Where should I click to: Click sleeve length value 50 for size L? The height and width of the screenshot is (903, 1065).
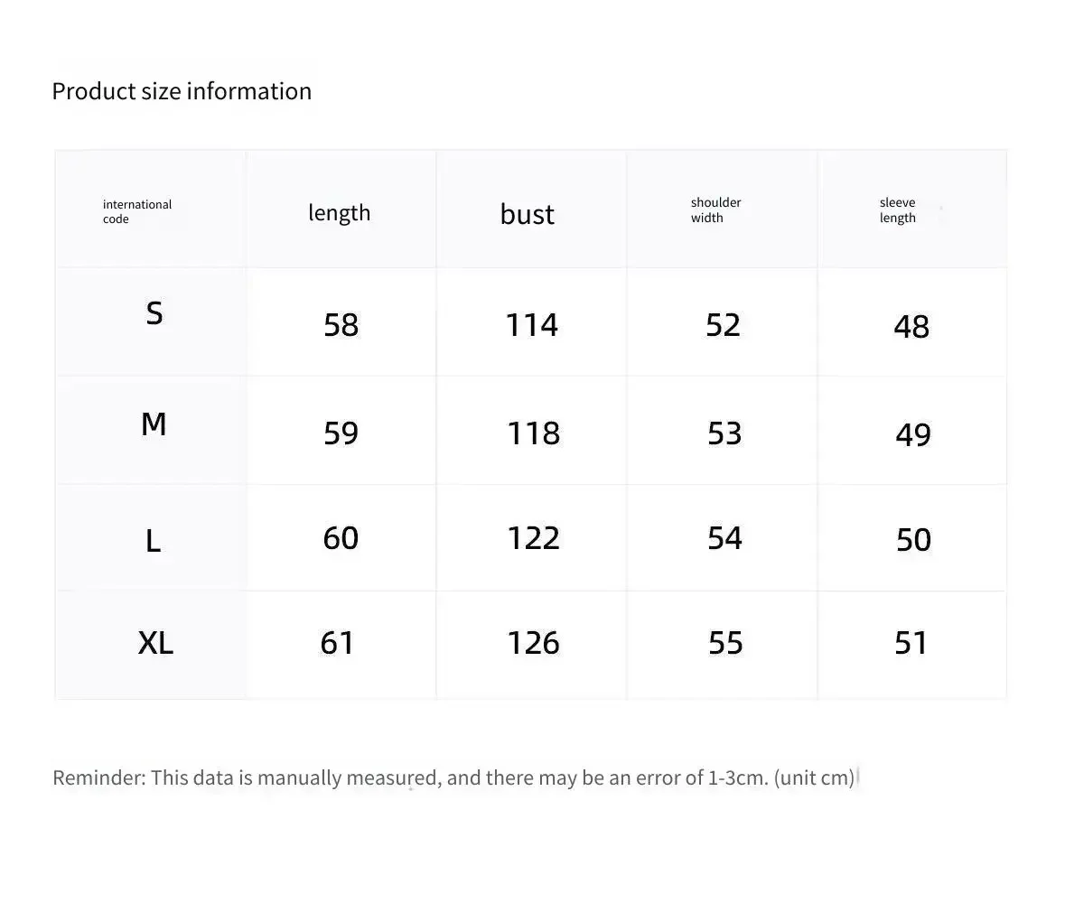(x=913, y=540)
